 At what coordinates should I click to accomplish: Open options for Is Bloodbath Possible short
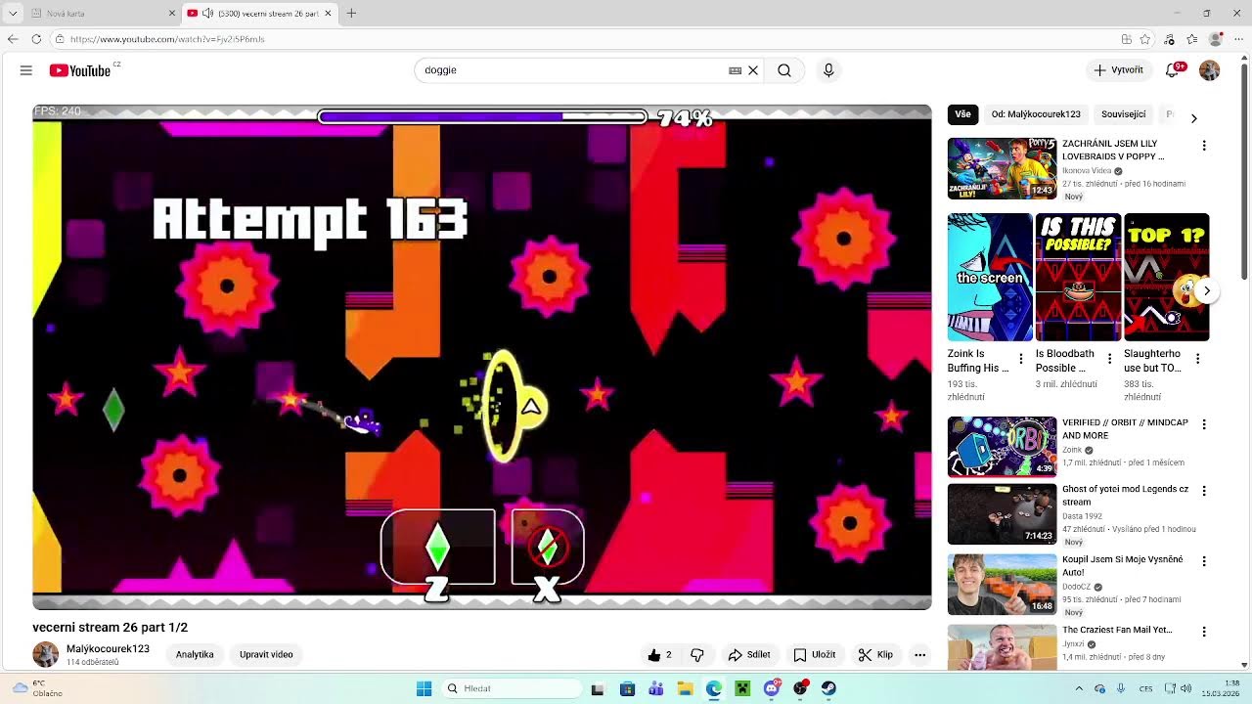(x=1109, y=360)
